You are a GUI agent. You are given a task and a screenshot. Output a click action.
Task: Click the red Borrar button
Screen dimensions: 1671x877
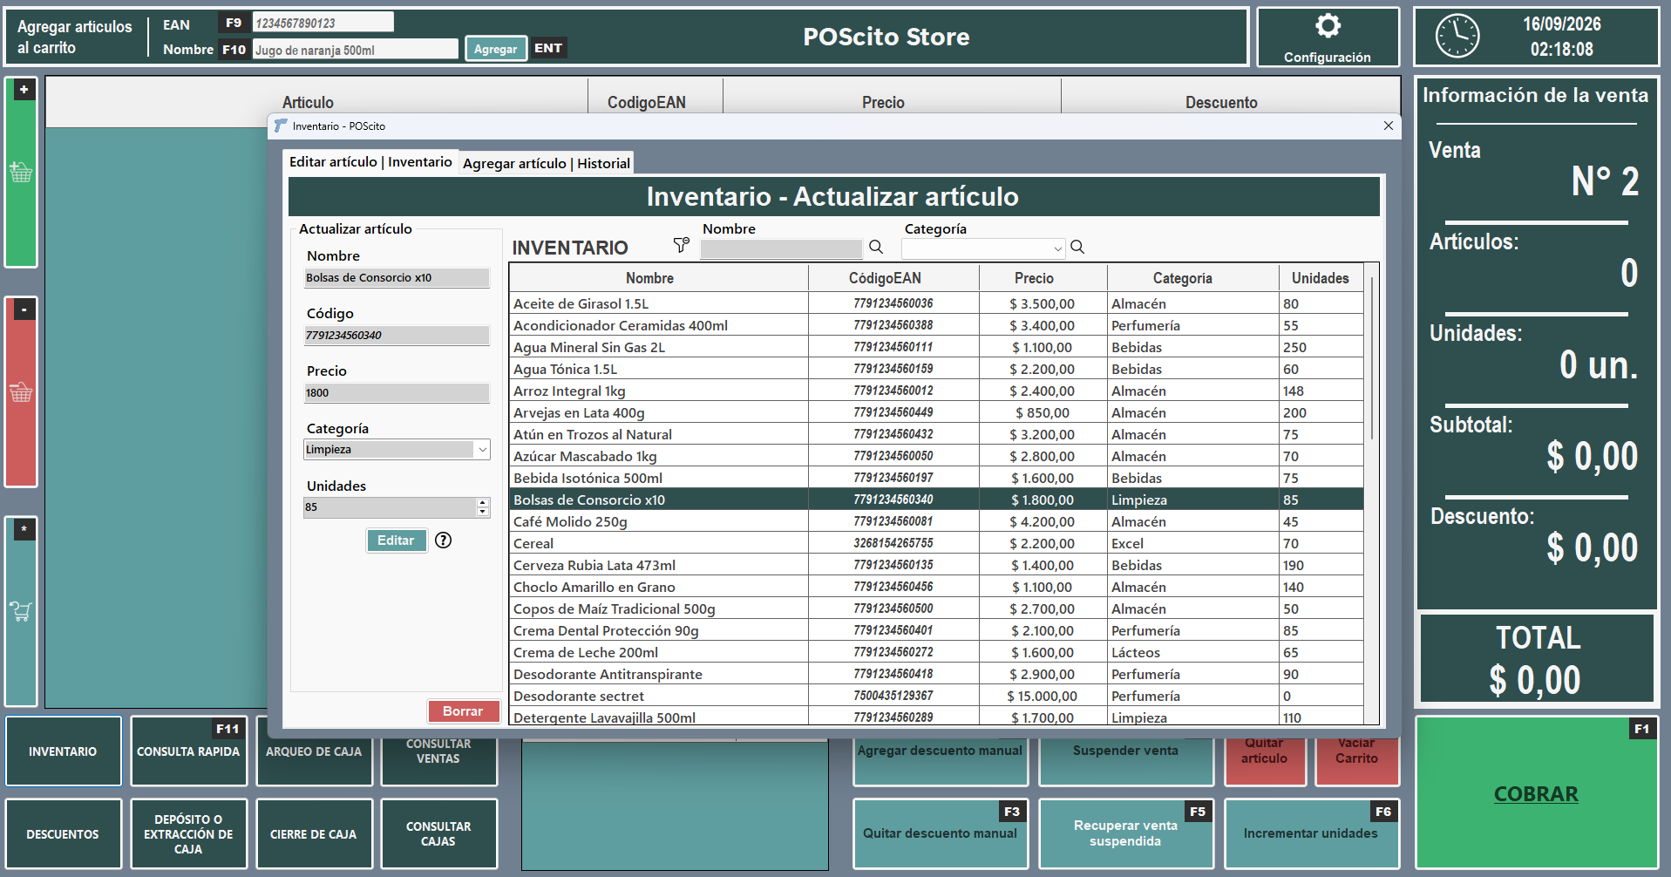click(463, 711)
